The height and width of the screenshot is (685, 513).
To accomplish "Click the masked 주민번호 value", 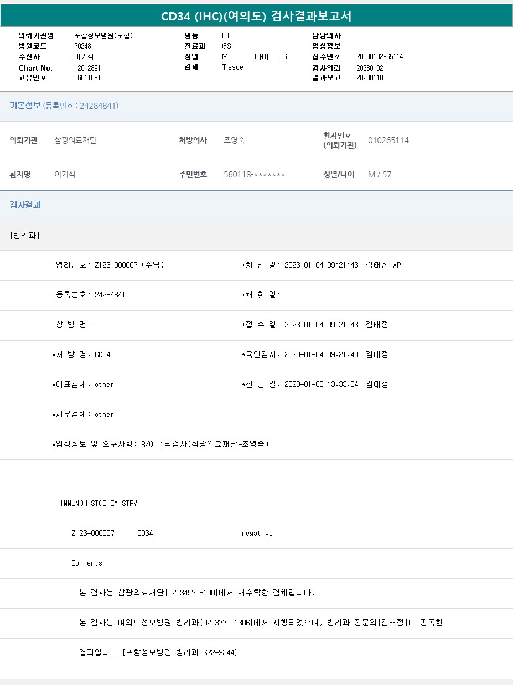I will click(x=254, y=175).
